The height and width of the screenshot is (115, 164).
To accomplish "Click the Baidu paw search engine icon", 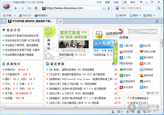I will pos(117,8).
